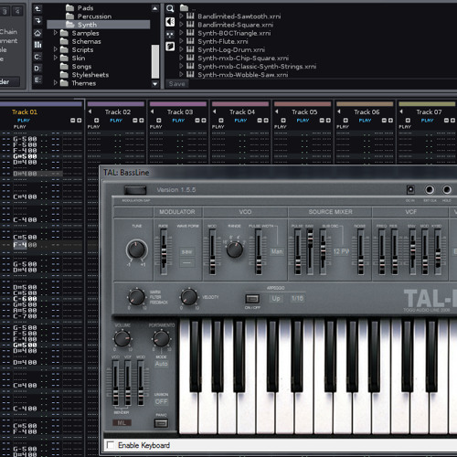Open the Synth-mxb-Wobble-Saw.xrni file
This screenshot has width=457, height=457.
pyautogui.click(x=242, y=75)
